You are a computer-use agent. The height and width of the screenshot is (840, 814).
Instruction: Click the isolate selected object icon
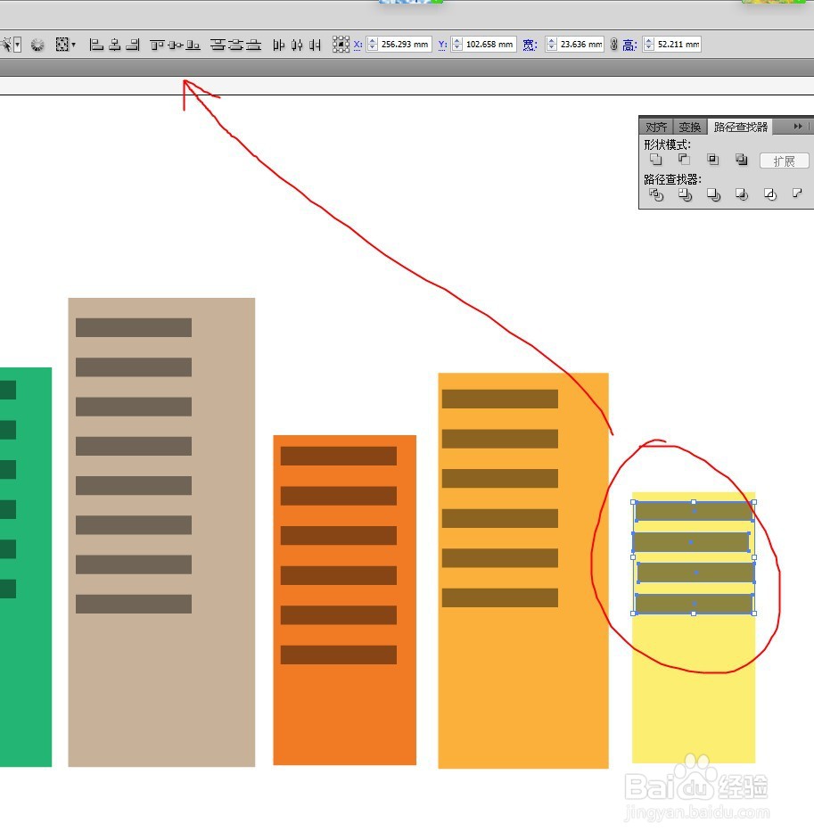pos(6,45)
